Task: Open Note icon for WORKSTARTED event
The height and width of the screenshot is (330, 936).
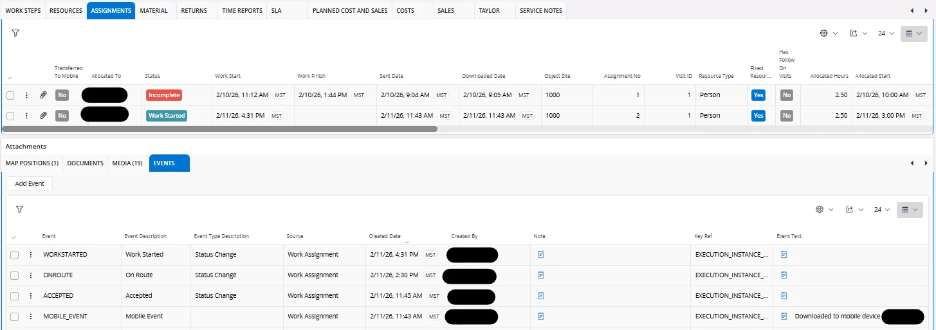Action: click(541, 255)
